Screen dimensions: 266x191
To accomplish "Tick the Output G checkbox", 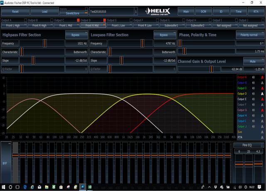I will point(184,20).
